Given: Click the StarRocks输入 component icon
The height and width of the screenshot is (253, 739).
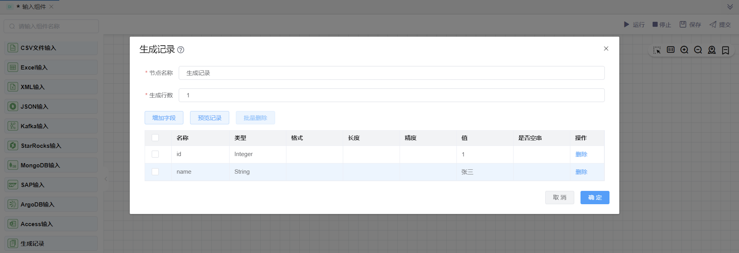Looking at the screenshot, I should click(x=13, y=146).
